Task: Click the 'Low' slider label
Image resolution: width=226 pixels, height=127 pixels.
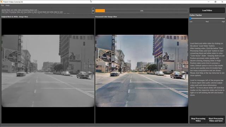Action: (191, 22)
